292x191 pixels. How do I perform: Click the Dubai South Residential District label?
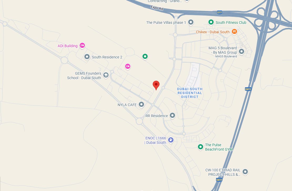pos(189,93)
